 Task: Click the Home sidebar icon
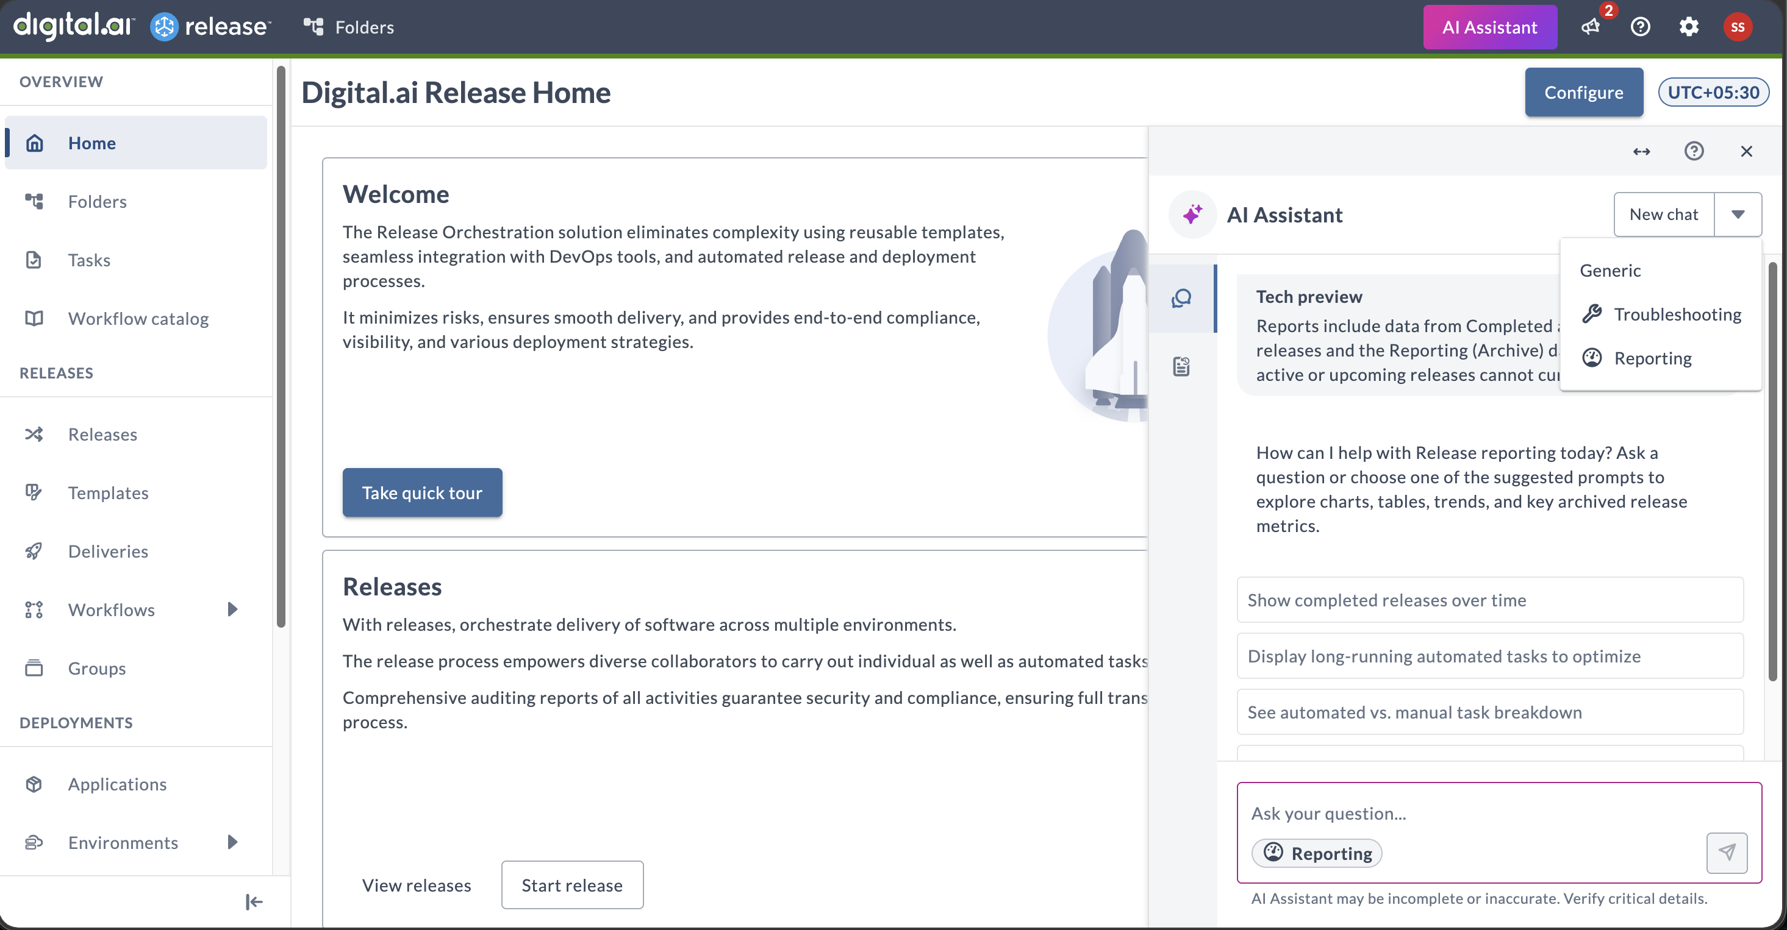[34, 143]
